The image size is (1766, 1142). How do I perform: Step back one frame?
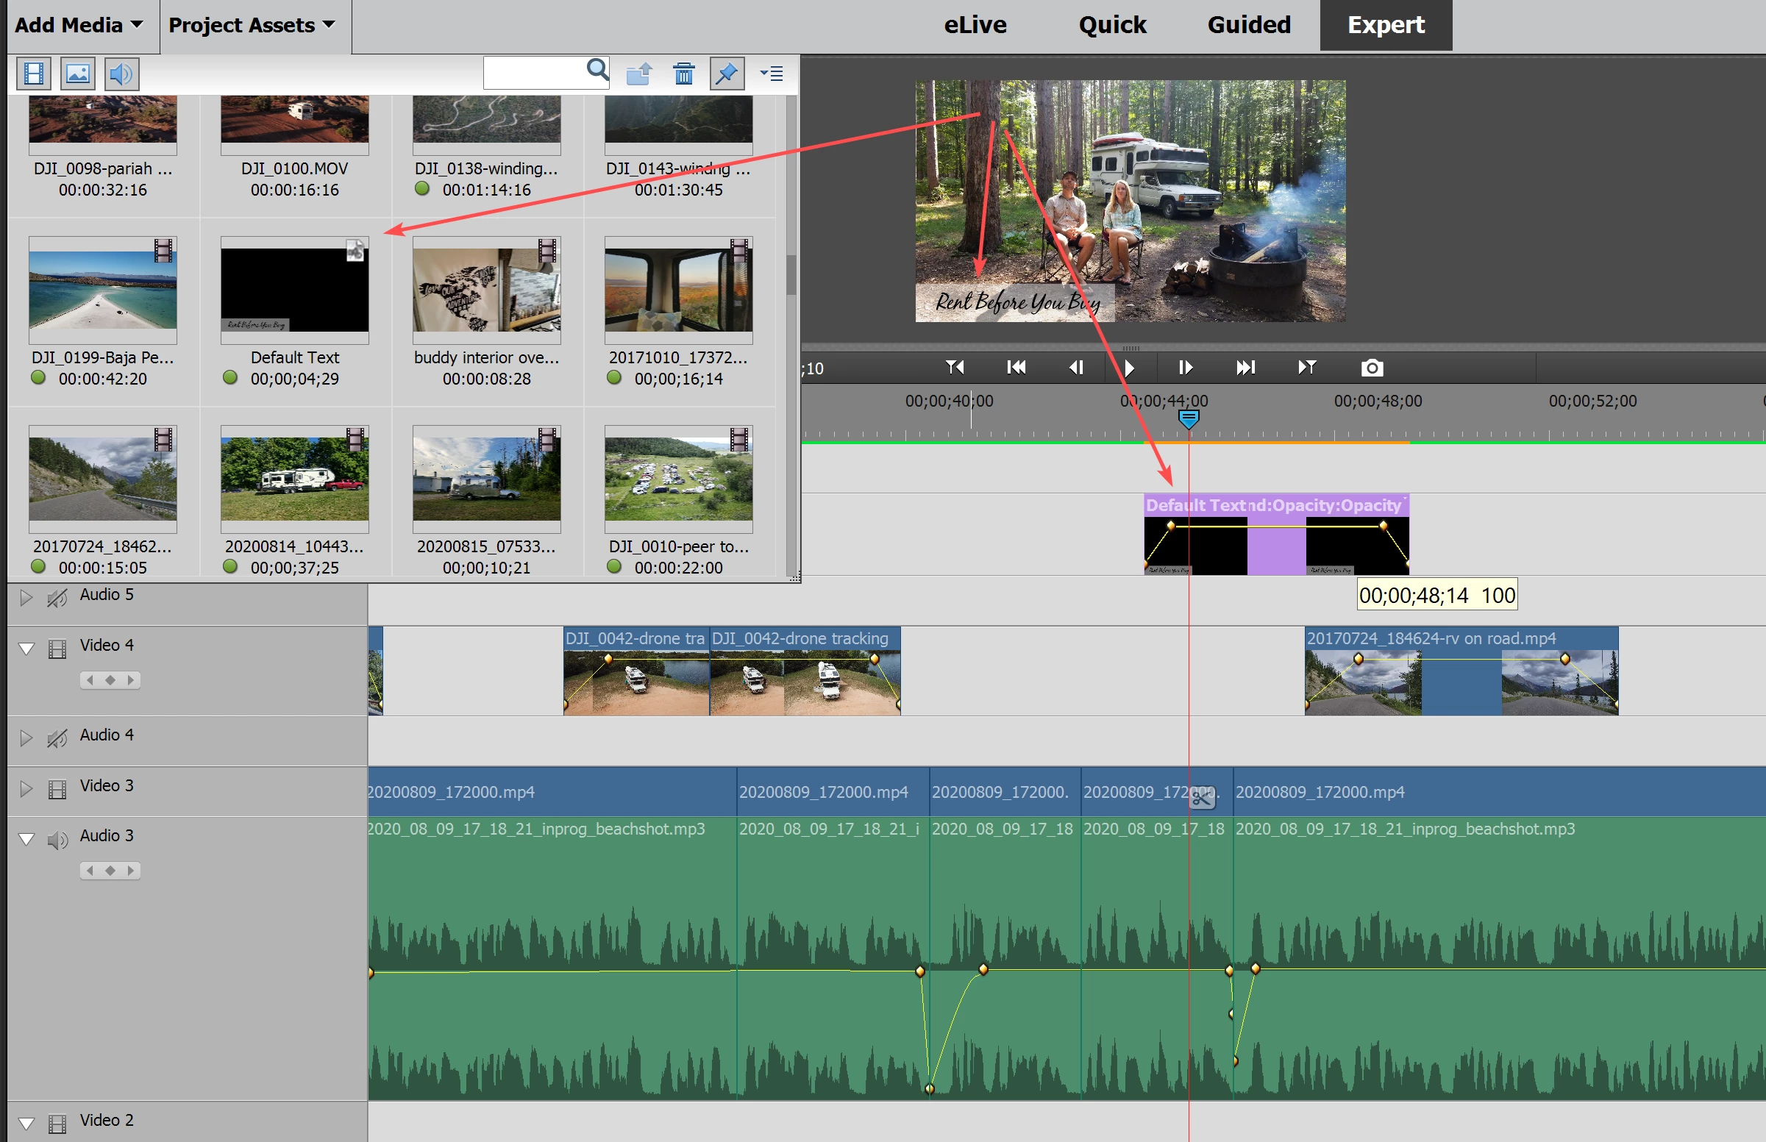tap(1076, 368)
